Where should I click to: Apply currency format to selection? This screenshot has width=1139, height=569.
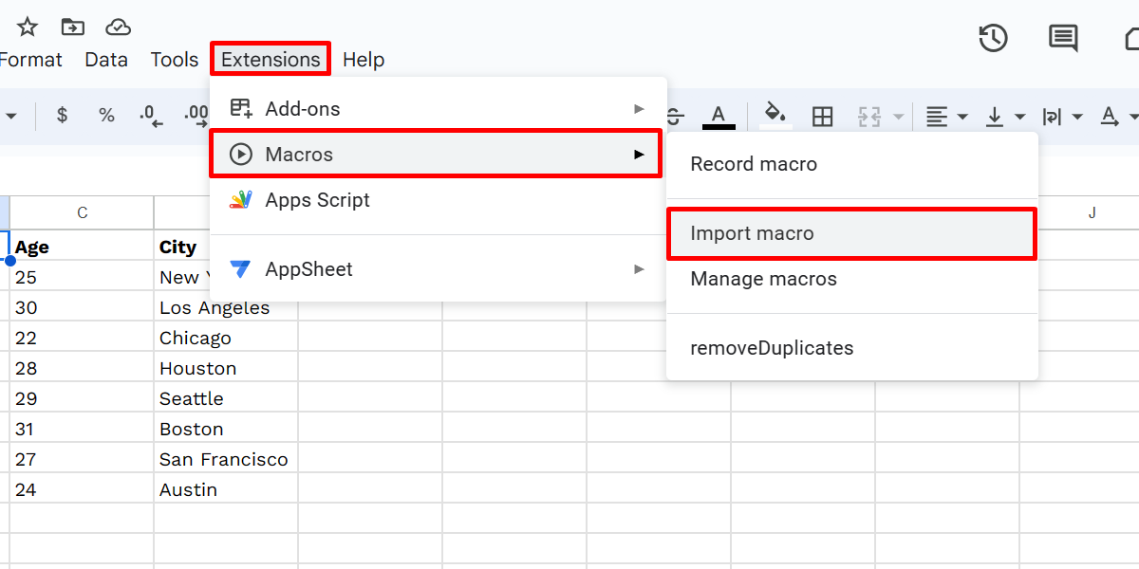62,116
